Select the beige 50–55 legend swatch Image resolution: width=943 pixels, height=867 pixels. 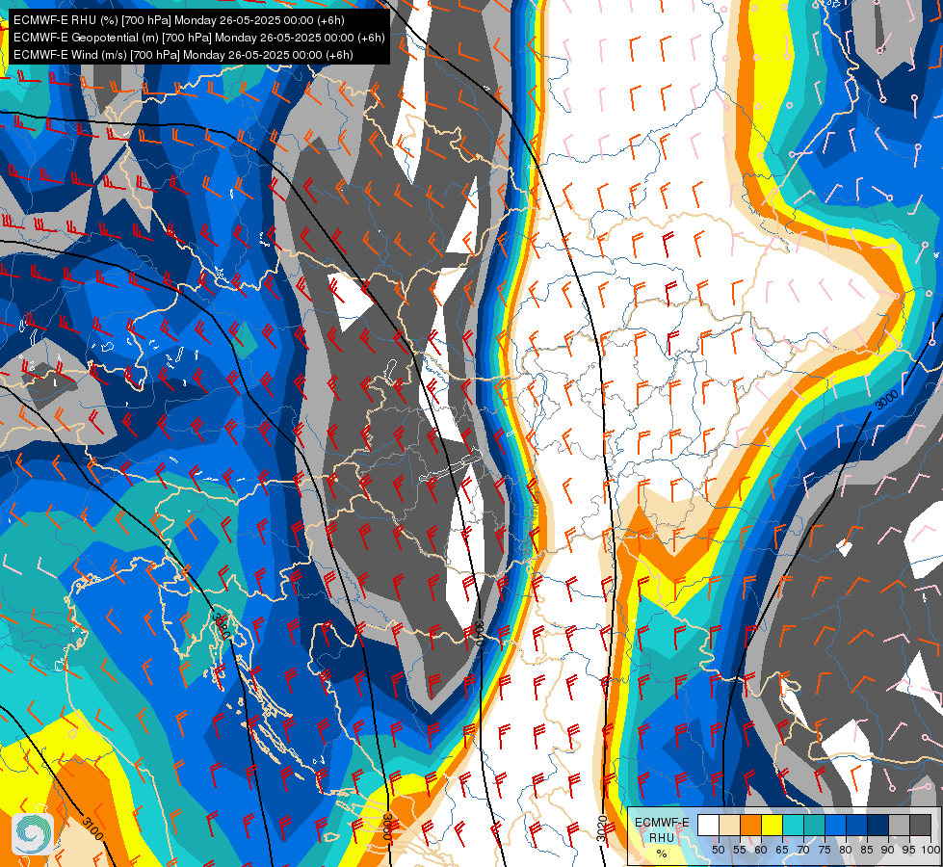pos(729,825)
